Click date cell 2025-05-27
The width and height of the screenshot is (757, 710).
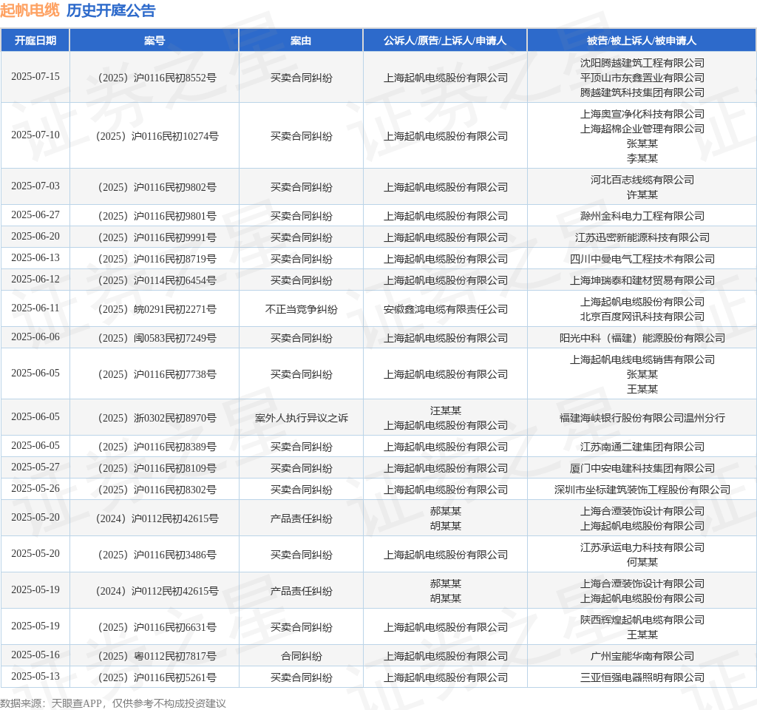click(35, 467)
